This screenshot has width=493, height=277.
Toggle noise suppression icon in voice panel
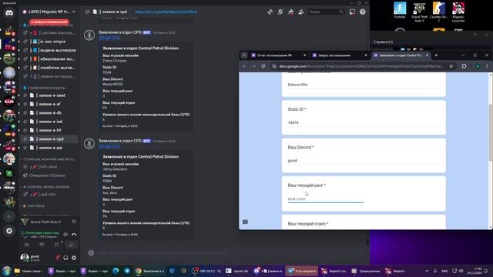pos(65,234)
